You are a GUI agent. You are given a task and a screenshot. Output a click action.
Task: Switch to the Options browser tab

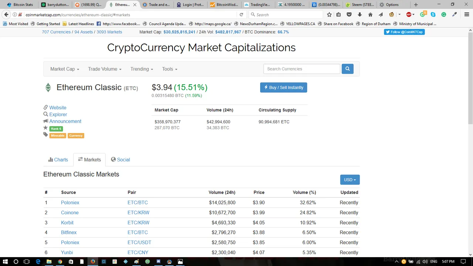point(392,5)
